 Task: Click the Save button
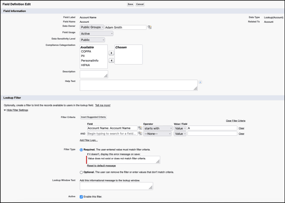(130, 4)
